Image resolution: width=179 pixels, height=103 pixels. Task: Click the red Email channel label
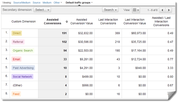point(17,59)
